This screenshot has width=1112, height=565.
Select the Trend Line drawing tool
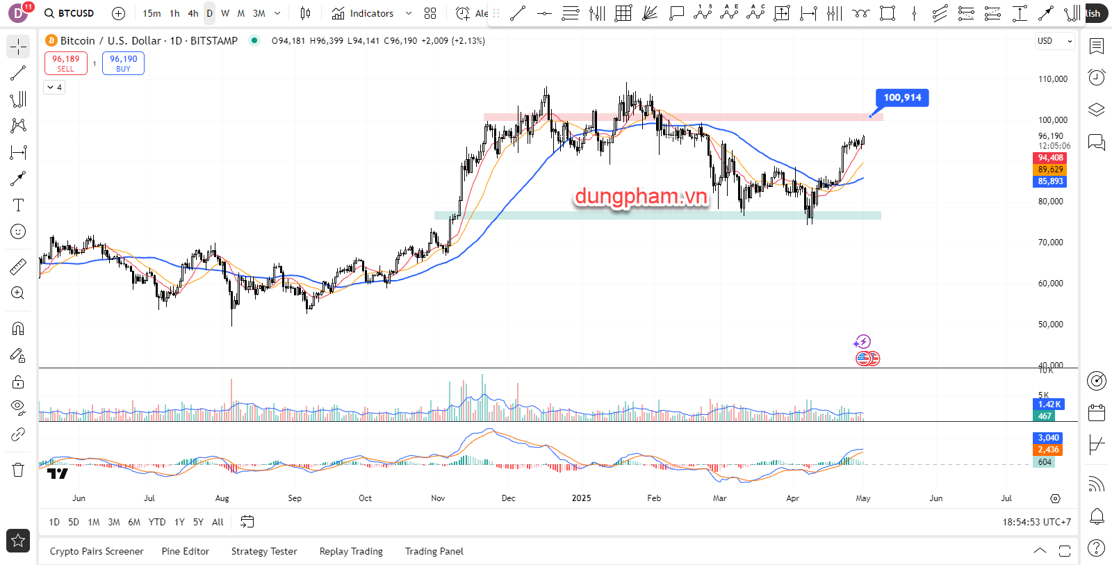[x=18, y=73]
